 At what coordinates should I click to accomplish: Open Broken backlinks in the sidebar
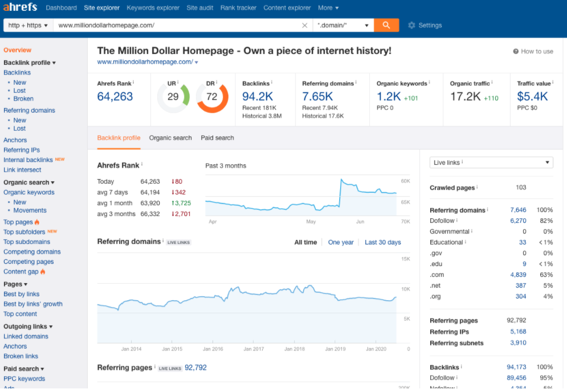click(23, 98)
